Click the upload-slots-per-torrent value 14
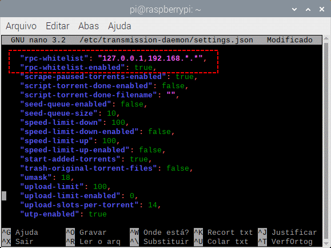331x248 pixels. (153, 205)
